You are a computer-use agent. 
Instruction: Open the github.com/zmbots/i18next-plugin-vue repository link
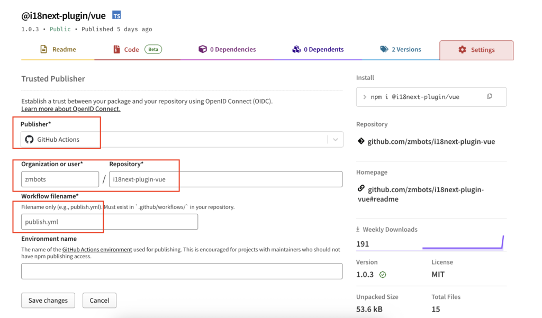[x=432, y=141]
